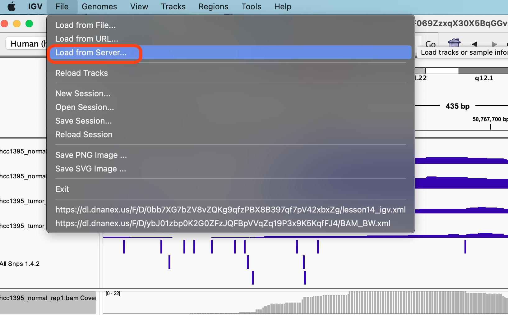Viewport: 508px width, 315px height.
Task: Open recent session BAM_BW.xml
Action: coord(223,223)
